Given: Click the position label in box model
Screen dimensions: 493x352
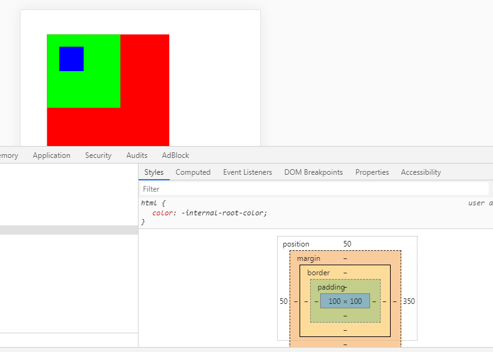Looking at the screenshot, I should click(296, 244).
